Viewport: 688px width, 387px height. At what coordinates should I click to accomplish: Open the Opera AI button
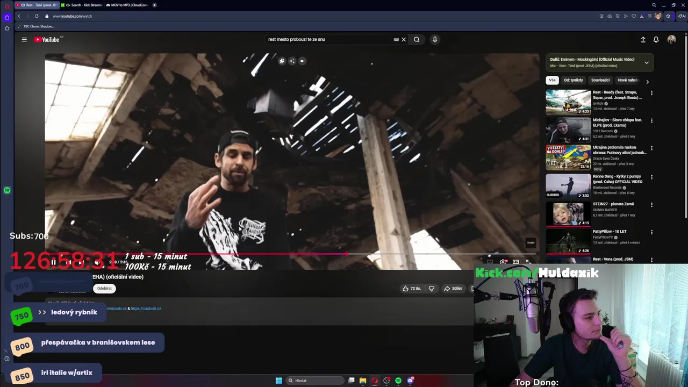point(681,16)
